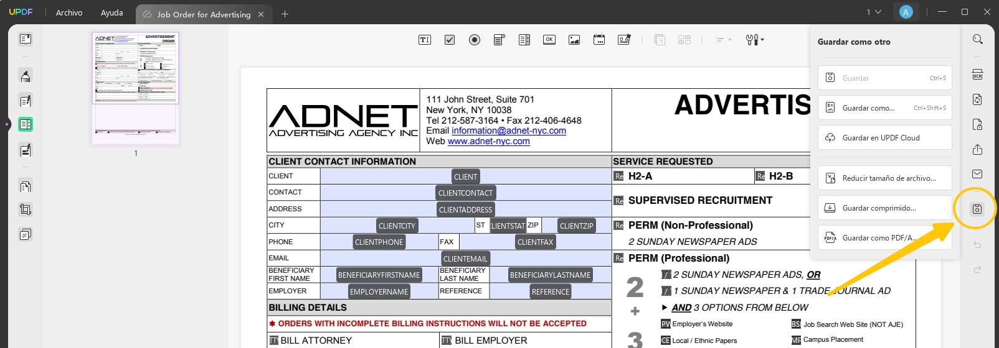The width and height of the screenshot is (999, 348).
Task: Add a Dropdown field from toolbar
Action: [x=500, y=40]
